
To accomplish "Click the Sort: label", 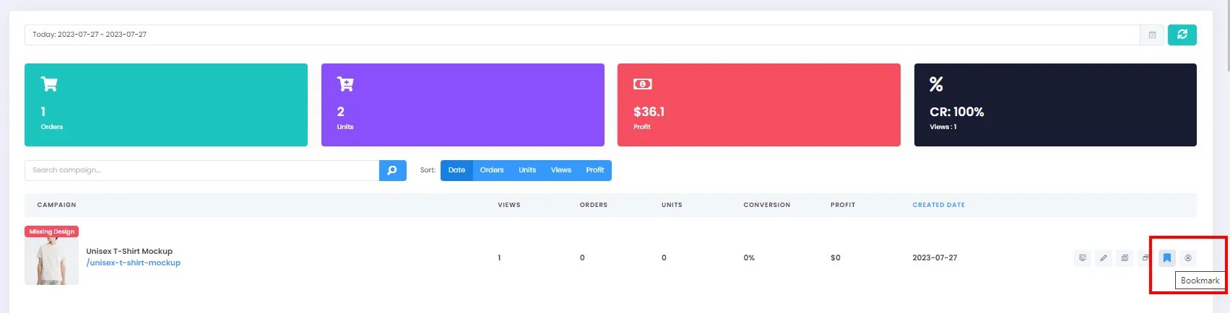I will tap(428, 170).
